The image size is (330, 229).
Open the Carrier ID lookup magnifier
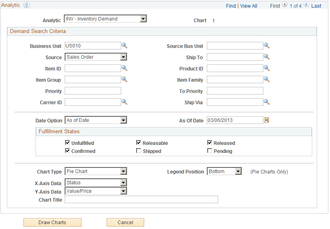point(124,102)
